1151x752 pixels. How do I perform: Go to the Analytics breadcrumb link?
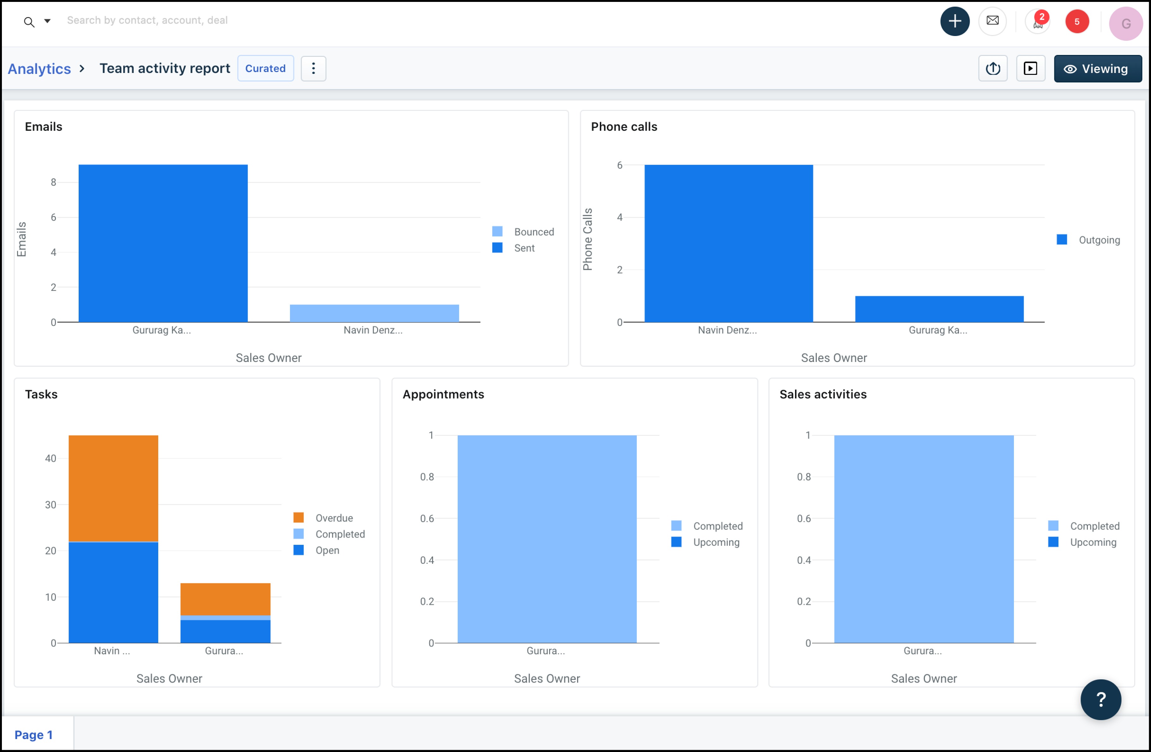[x=39, y=69]
